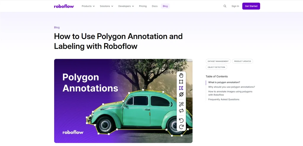Viewport: 303px width, 146px height.
Task: Click the repeat previous annotations icon
Action: click(181, 111)
